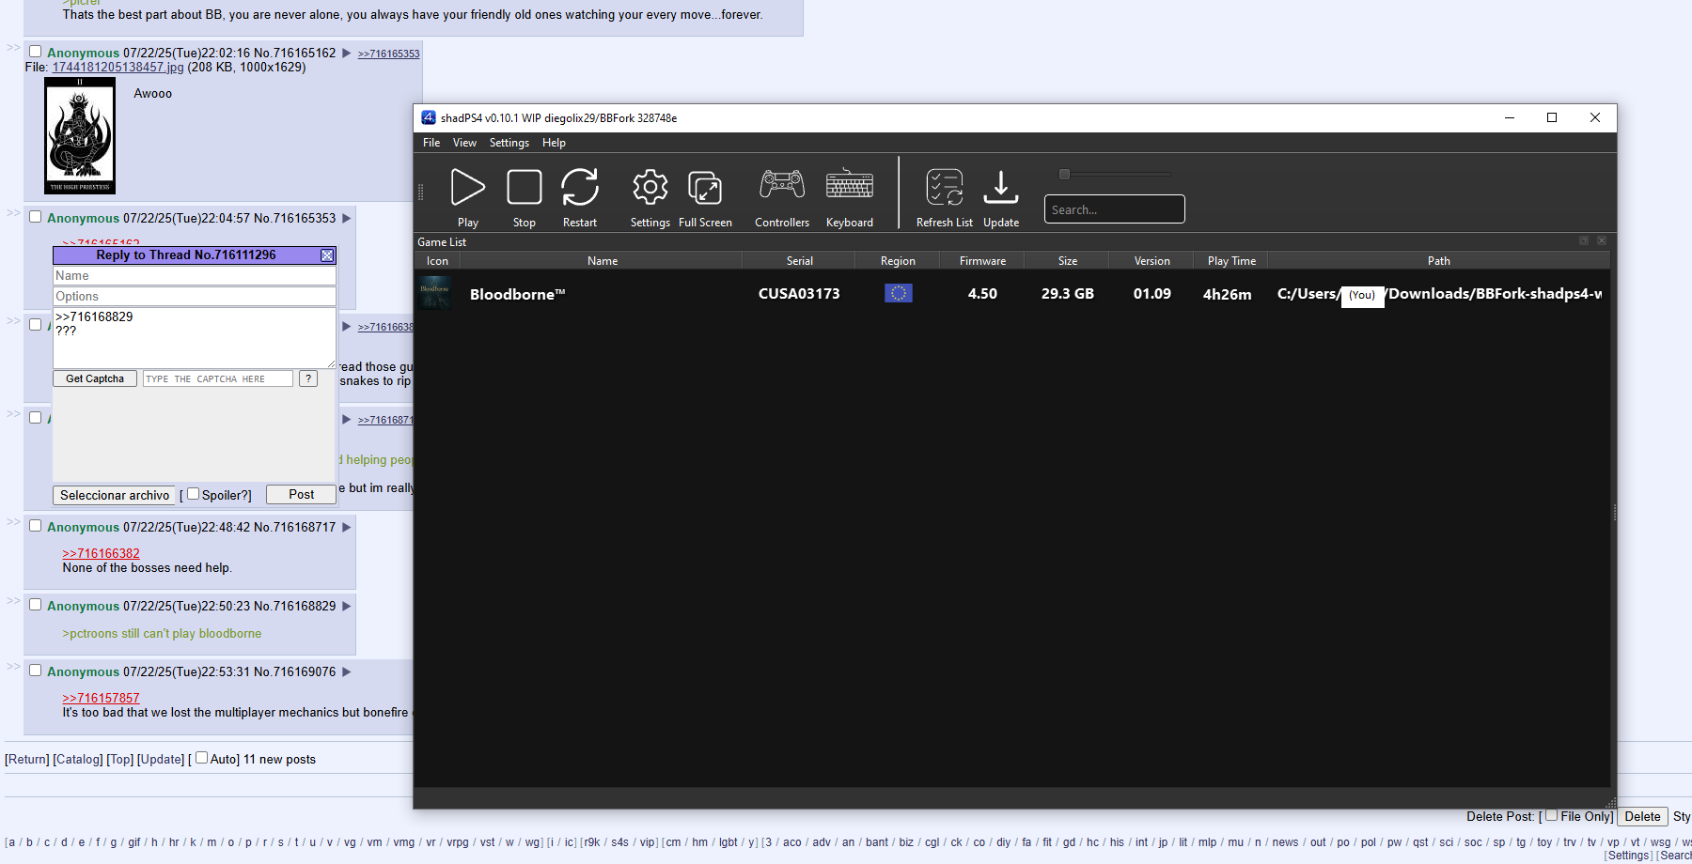Click the Path column header

[x=1439, y=261]
